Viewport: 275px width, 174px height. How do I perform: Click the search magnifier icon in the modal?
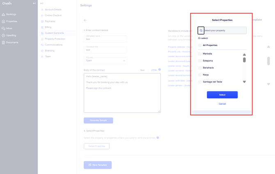201,30
